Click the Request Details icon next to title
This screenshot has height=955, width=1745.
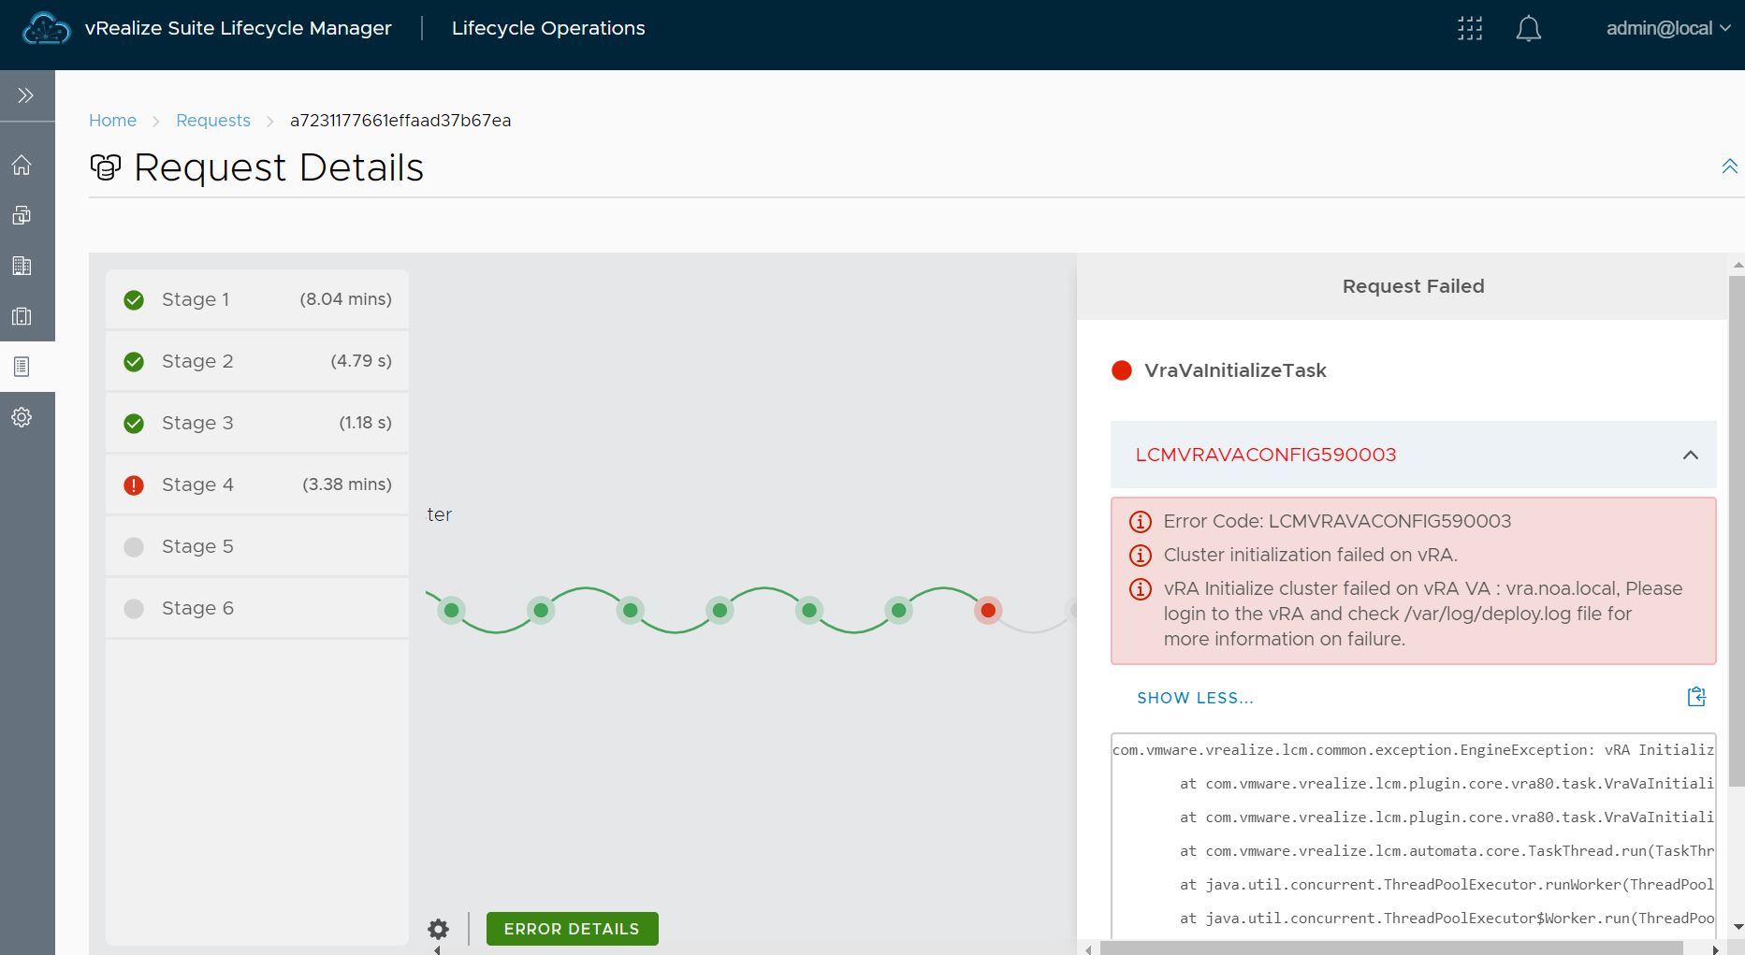pos(106,167)
